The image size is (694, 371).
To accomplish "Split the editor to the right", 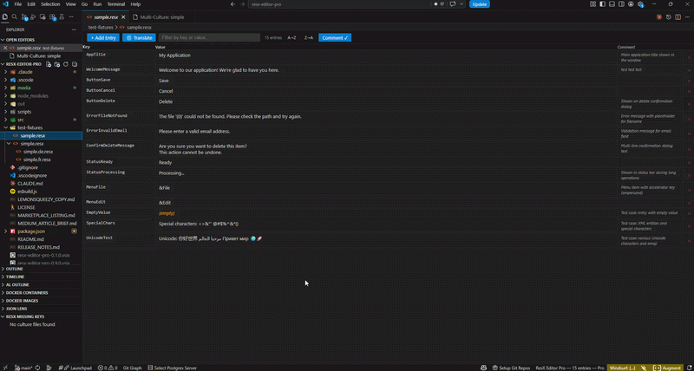I will [678, 16].
